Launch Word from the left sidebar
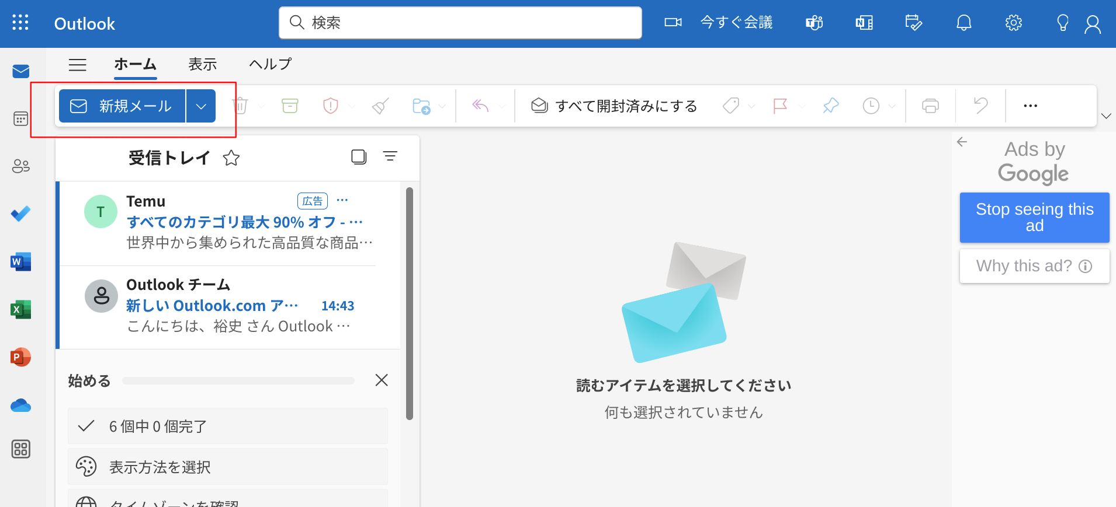Viewport: 1116px width, 507px height. click(x=20, y=262)
